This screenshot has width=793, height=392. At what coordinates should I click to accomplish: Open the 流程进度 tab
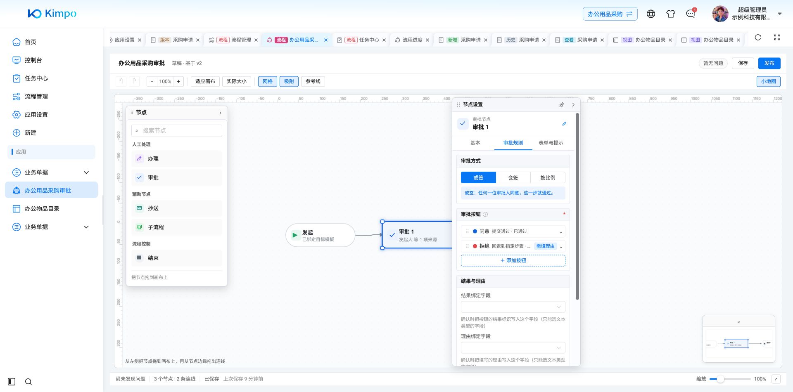[412, 40]
